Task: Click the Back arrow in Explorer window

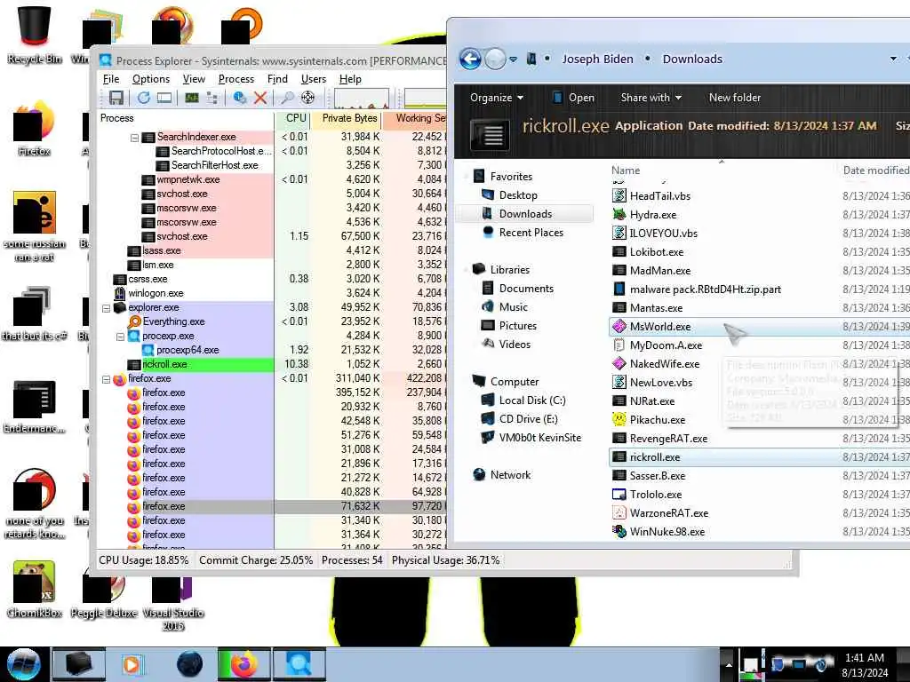Action: pyautogui.click(x=471, y=59)
